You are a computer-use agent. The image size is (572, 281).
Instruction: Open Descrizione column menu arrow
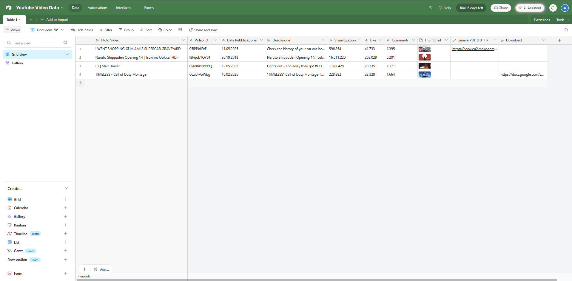323,40
